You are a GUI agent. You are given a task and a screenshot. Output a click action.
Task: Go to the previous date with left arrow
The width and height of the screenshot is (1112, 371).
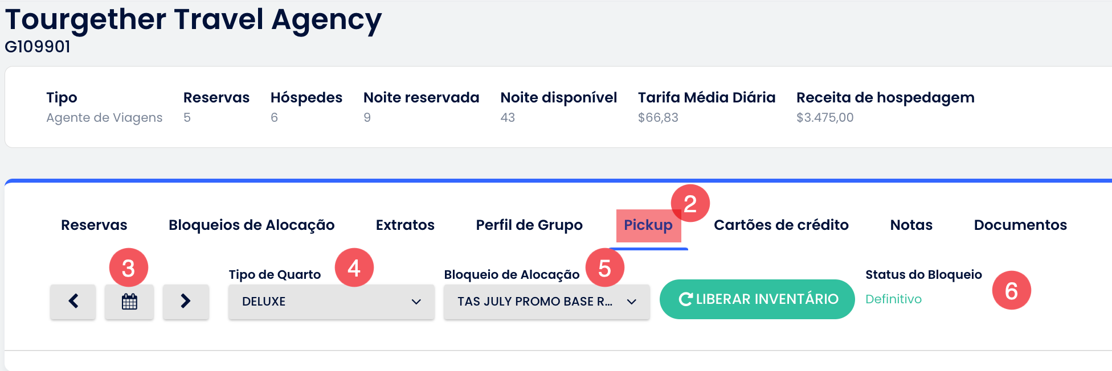[73, 301]
